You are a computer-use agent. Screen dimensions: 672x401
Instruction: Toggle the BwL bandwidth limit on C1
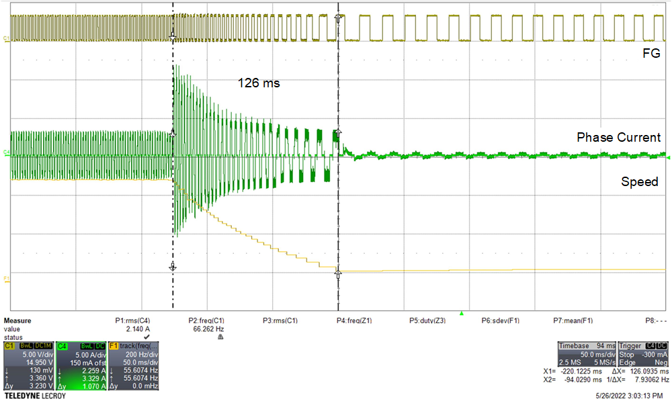point(25,346)
